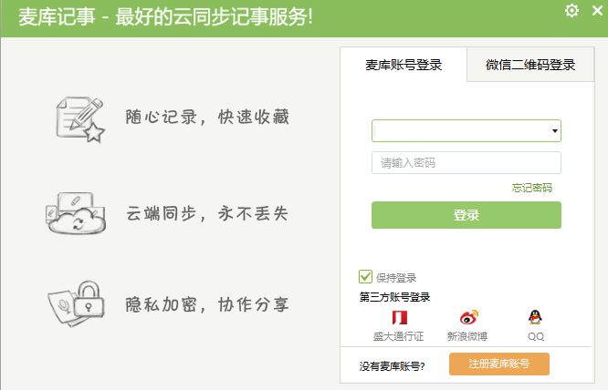
Task: Close the login window with X
Action: [597, 11]
